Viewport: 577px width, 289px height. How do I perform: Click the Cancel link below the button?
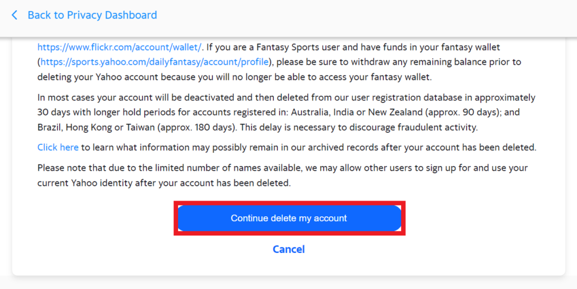(x=288, y=249)
